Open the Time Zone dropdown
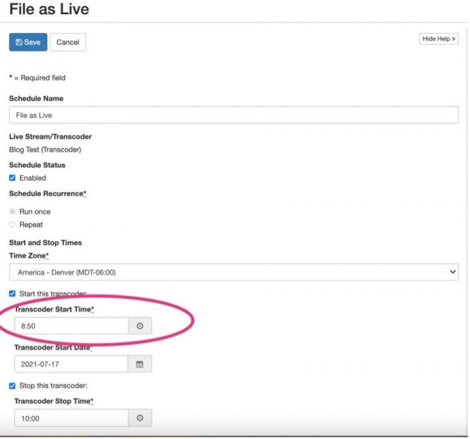 [233, 272]
